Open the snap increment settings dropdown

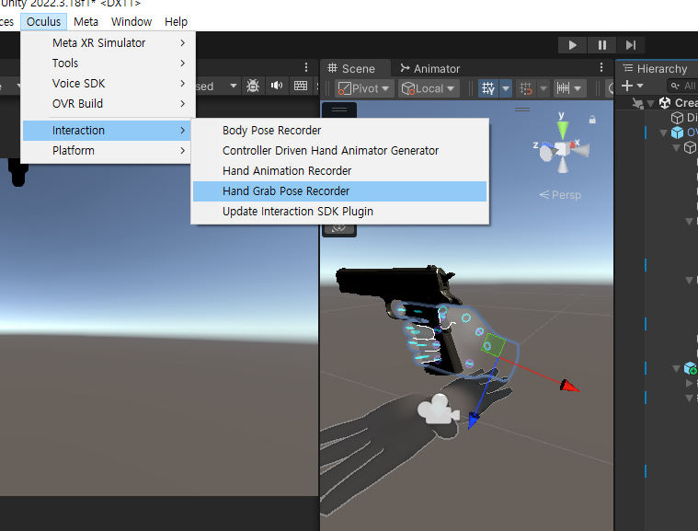(569, 88)
